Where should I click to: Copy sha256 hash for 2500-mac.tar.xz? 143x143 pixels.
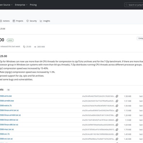point(117,130)
